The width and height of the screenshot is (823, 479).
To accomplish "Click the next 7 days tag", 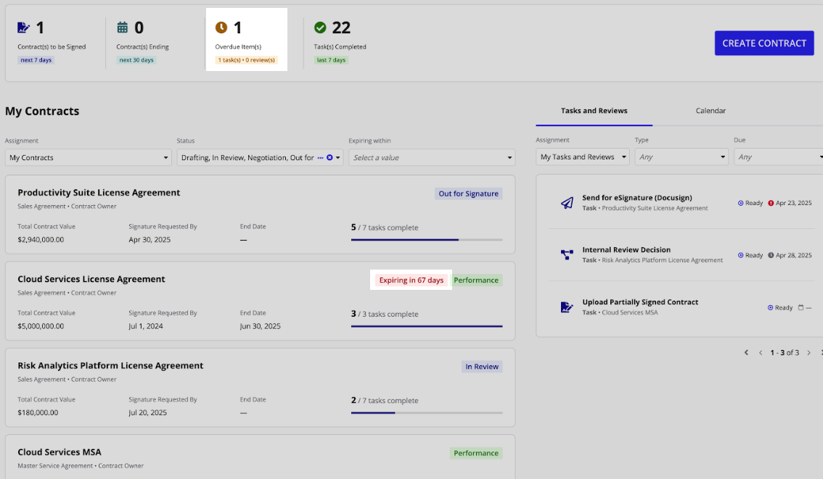I will coord(36,59).
